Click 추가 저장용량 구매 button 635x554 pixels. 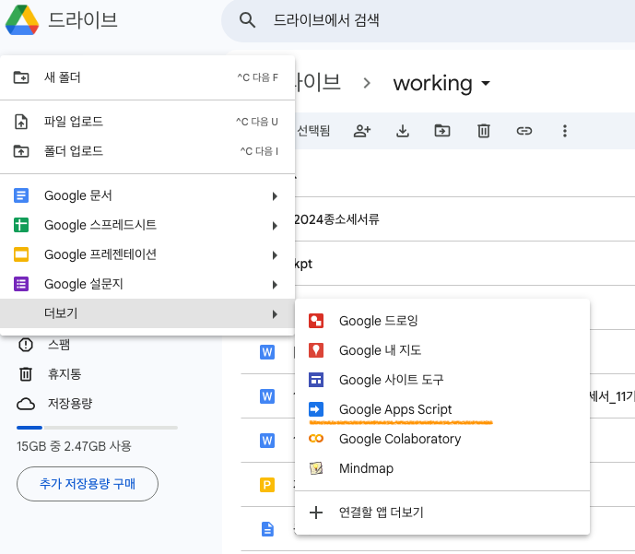(x=88, y=484)
